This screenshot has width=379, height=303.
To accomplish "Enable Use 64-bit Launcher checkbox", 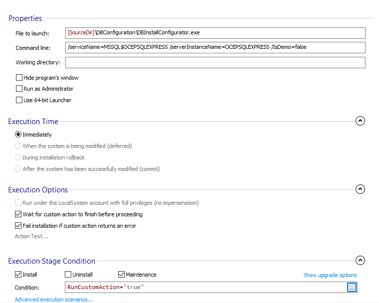I will pos(19,100).
